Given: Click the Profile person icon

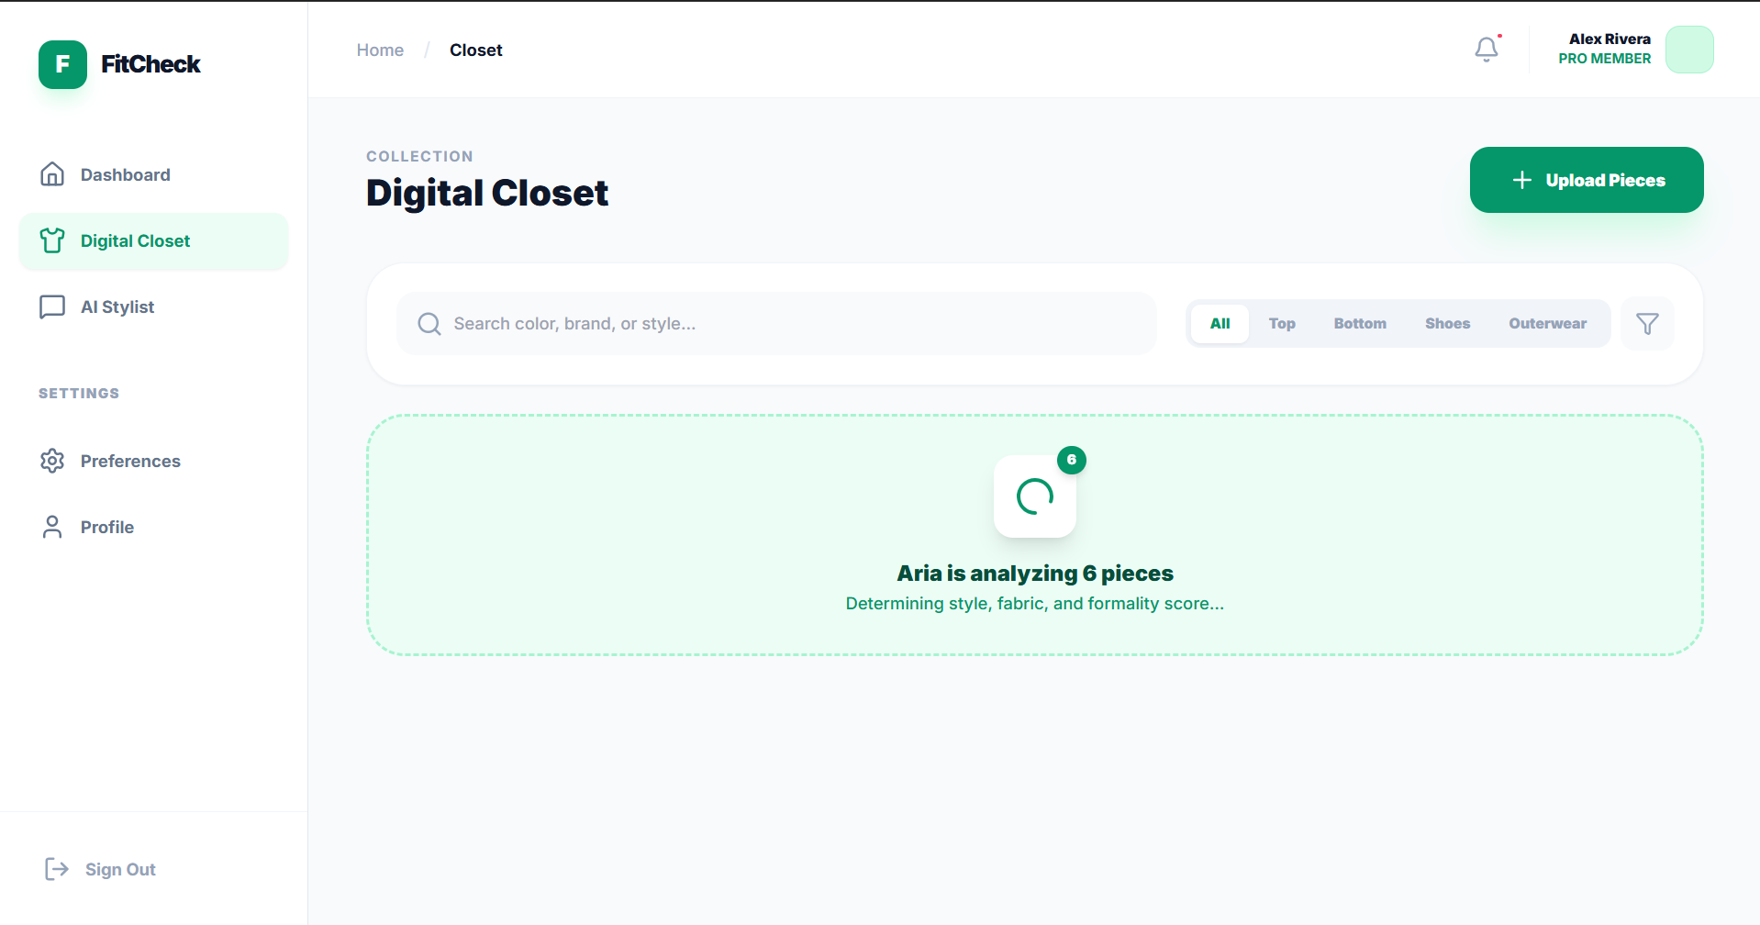Looking at the screenshot, I should coord(52,527).
